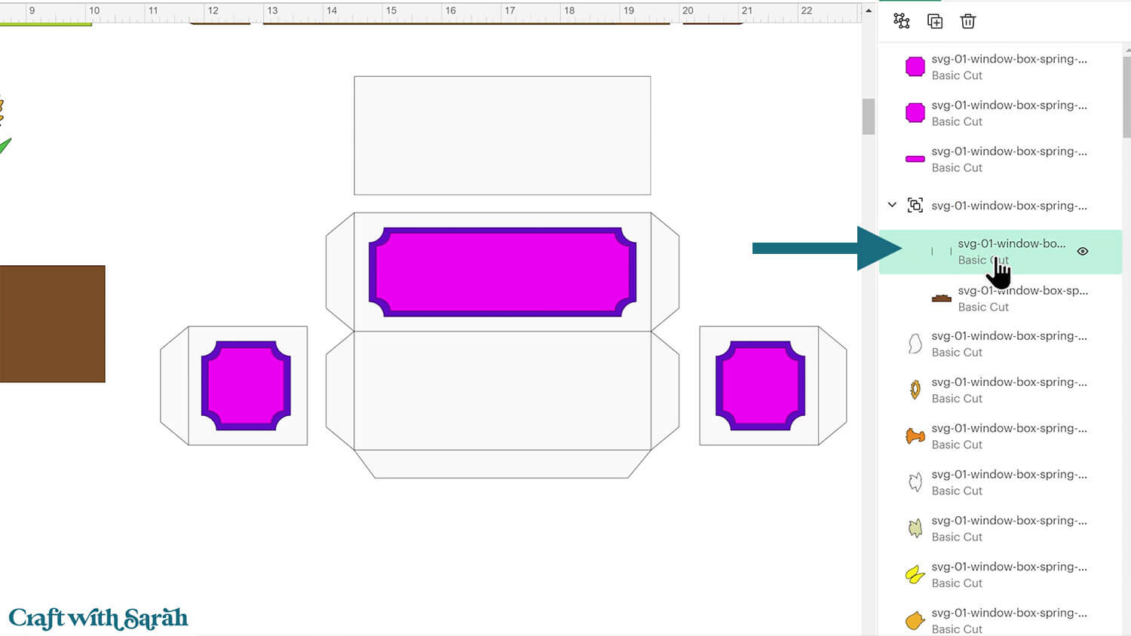Select the topmost magenta octagon layer thumbnail
This screenshot has height=636, width=1131.
(915, 66)
